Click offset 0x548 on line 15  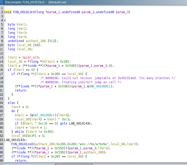[x=70, y=66]
